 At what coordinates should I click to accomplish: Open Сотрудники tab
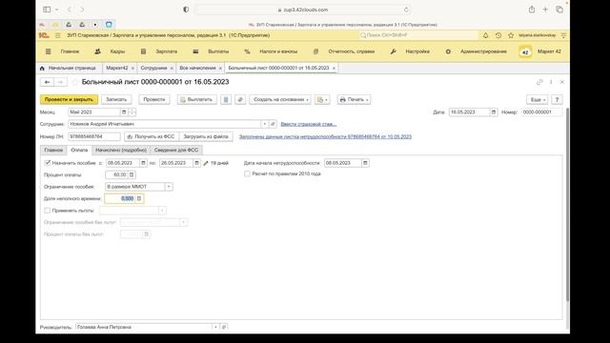coord(153,68)
